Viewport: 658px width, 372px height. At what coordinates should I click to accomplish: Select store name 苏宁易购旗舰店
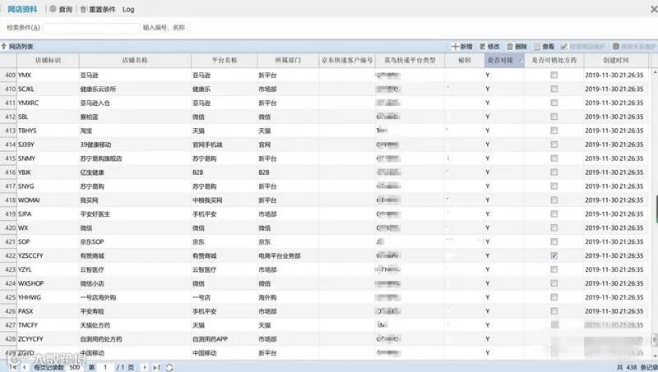[101, 158]
